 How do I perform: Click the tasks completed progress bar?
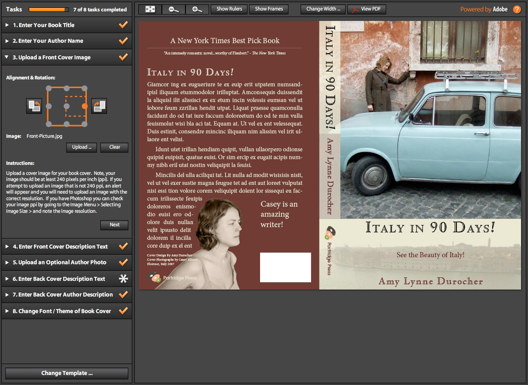[x=49, y=9]
